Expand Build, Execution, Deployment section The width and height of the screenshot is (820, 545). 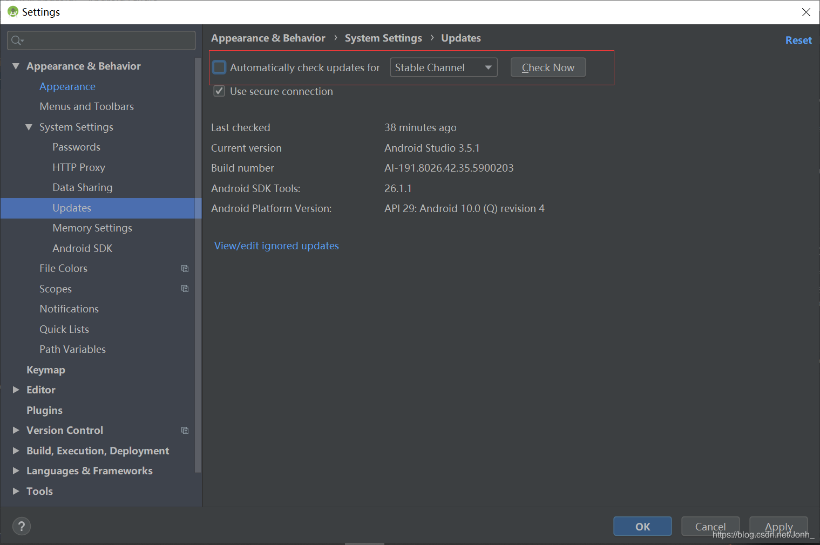click(16, 451)
